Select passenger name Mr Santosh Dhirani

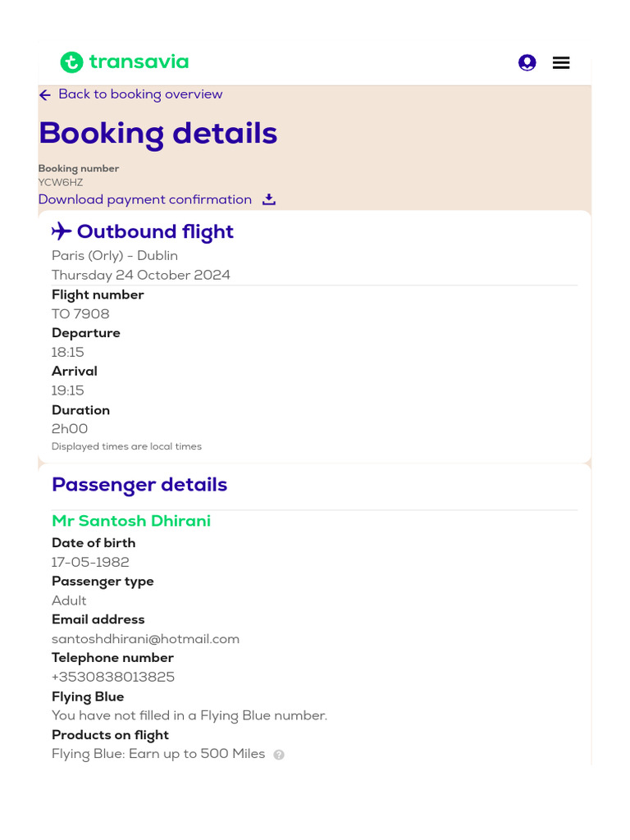[131, 521]
